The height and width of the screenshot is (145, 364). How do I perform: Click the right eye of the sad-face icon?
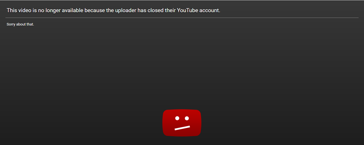coord(187,118)
